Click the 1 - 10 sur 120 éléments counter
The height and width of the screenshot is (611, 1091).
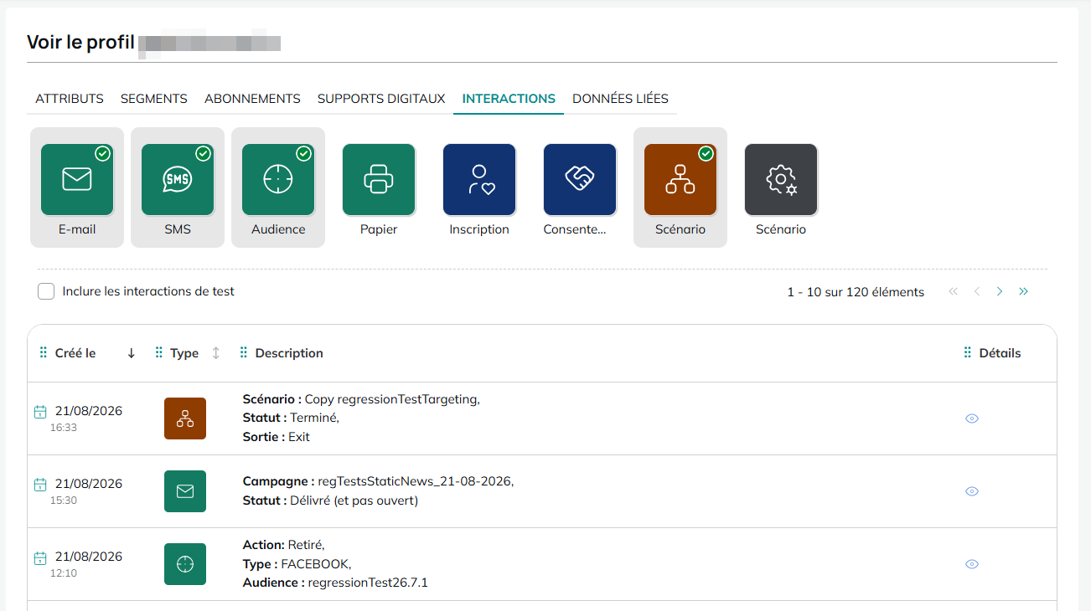tap(856, 292)
